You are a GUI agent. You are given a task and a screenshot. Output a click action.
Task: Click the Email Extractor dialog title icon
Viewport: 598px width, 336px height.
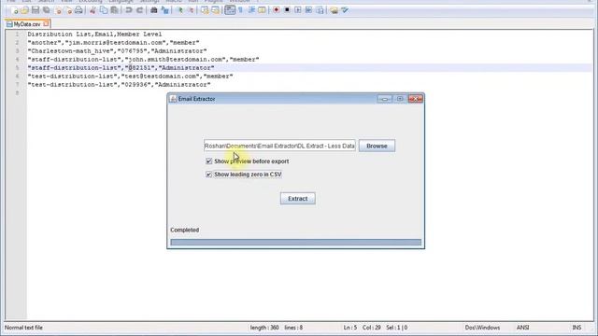173,99
